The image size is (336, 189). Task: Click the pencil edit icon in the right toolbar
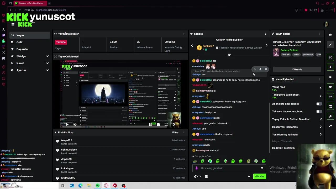pos(330,45)
